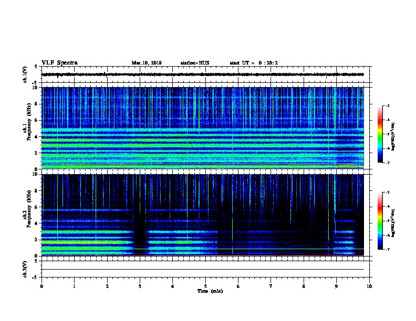Click the ch.1 voltage waveform trace

(203, 74)
